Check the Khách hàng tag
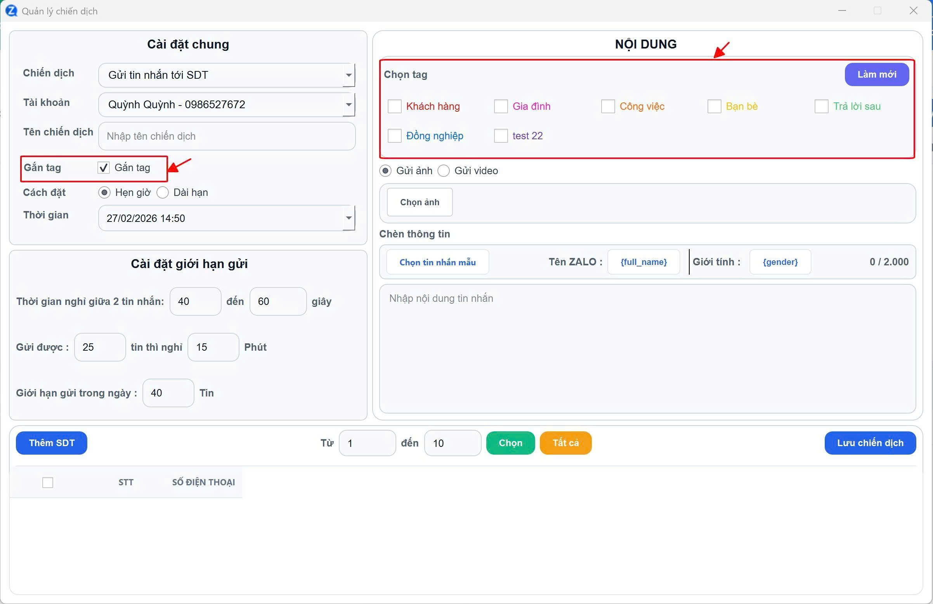 click(394, 106)
